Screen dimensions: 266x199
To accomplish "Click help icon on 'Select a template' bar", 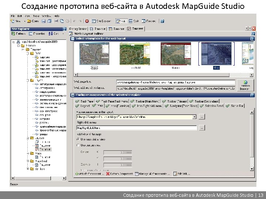I will (252, 39).
